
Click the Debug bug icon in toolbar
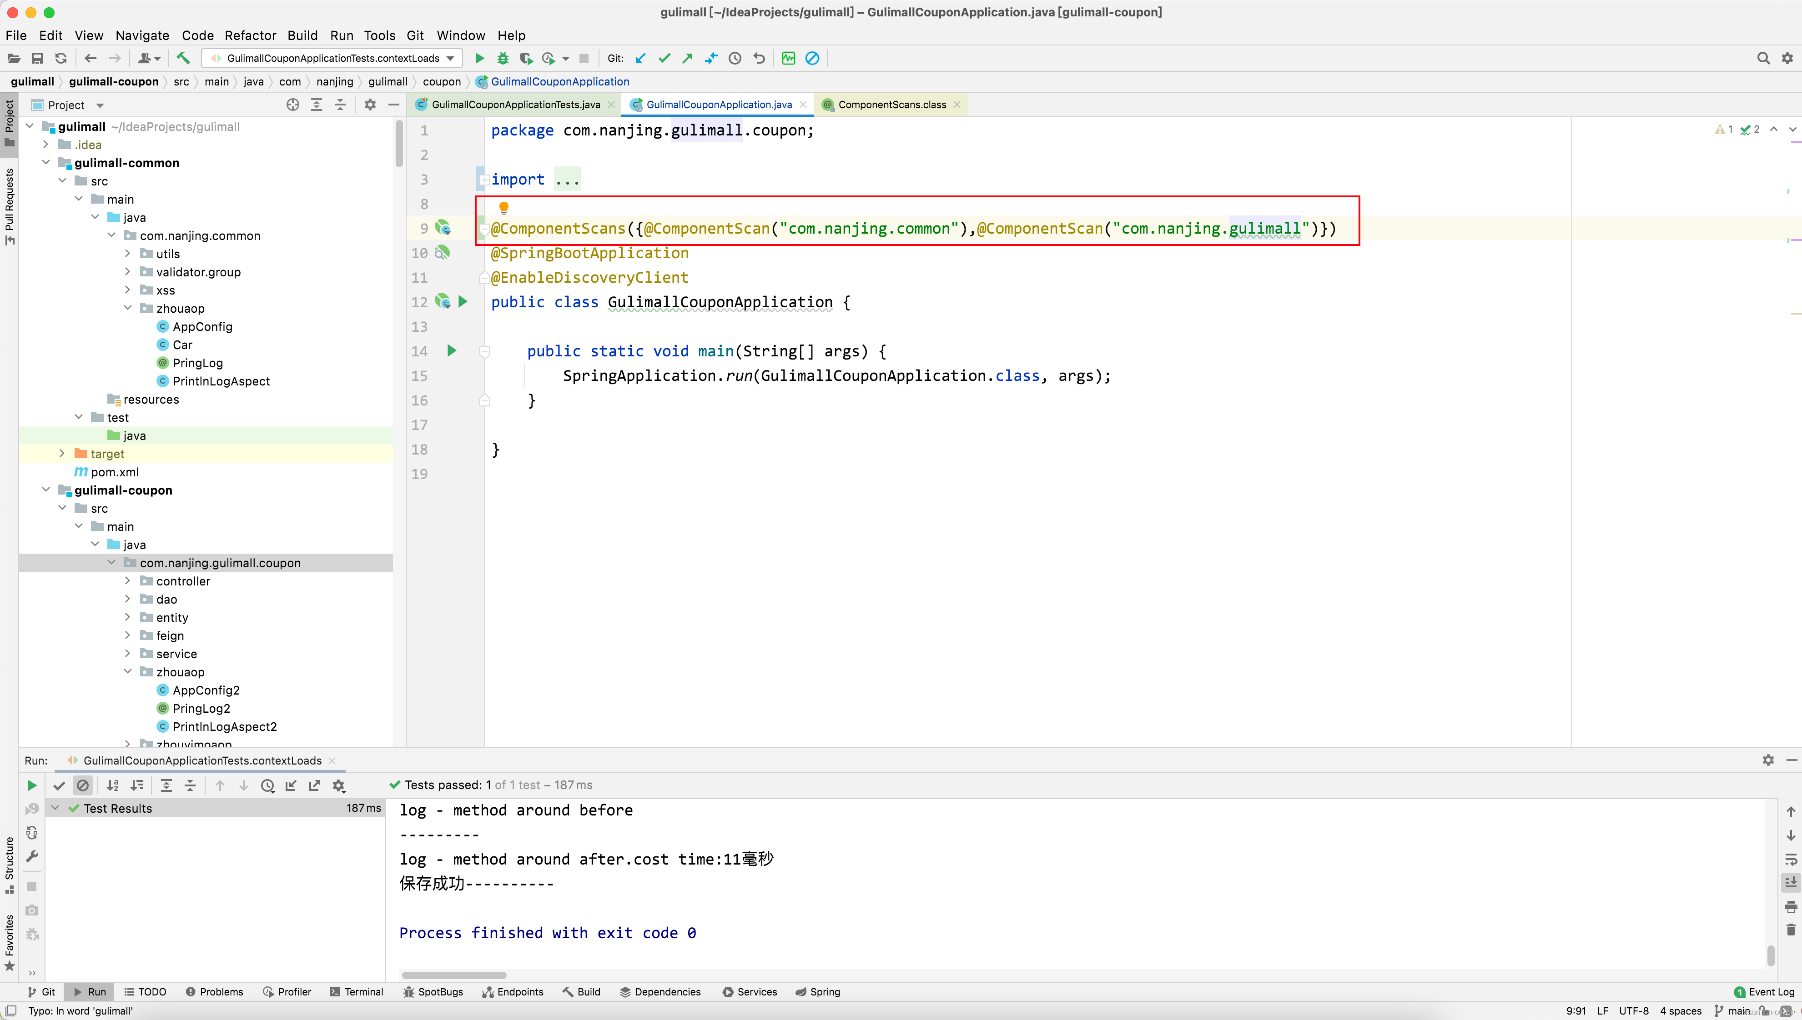(503, 58)
